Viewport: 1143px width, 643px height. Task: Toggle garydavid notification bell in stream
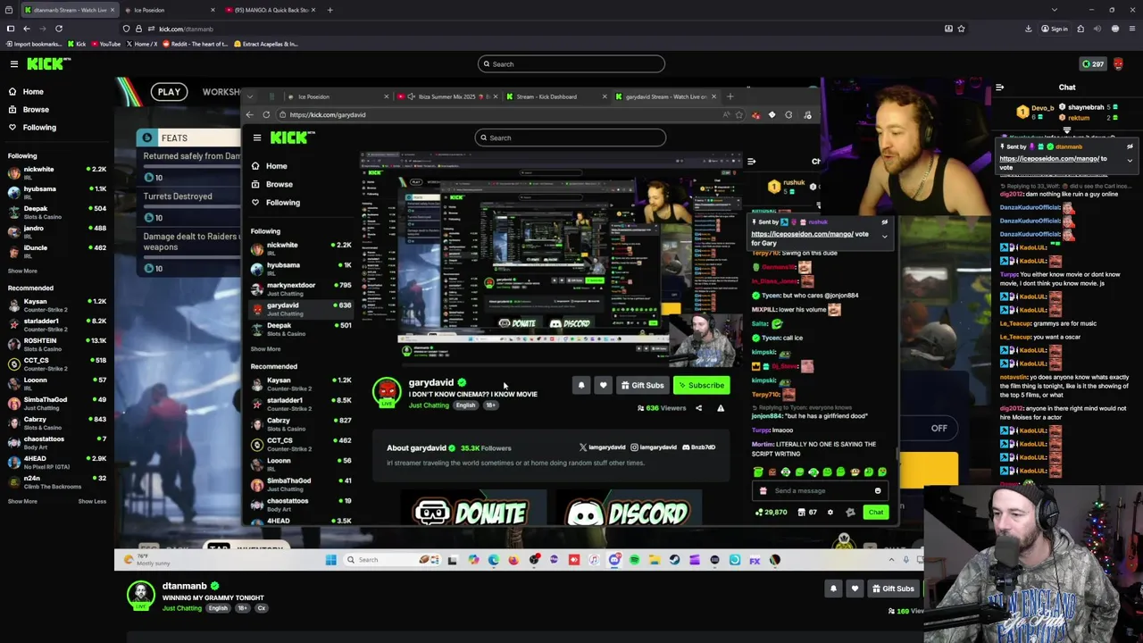(581, 386)
